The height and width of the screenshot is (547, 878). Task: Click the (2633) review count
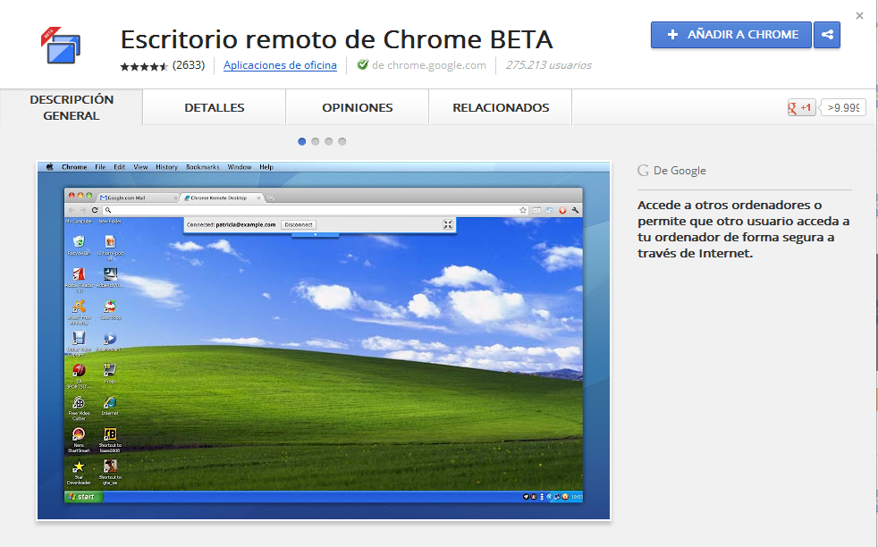coord(189,65)
